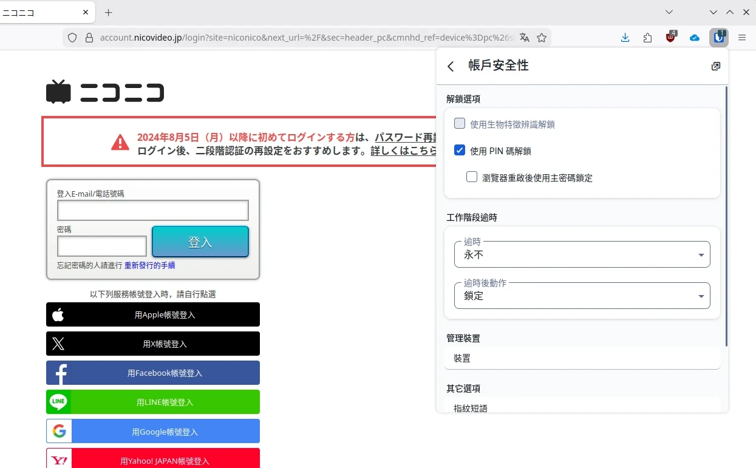Open the パスワード再 link in warning banner
The image size is (756, 468).
point(405,137)
